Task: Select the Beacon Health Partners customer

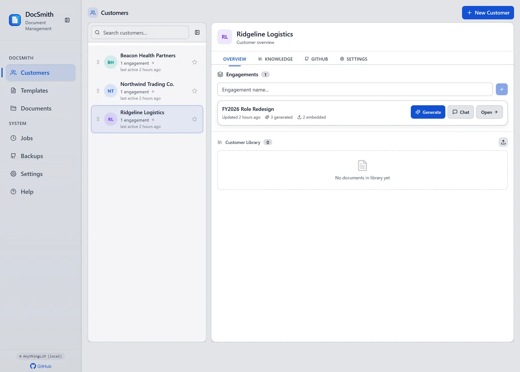Action: click(x=147, y=62)
